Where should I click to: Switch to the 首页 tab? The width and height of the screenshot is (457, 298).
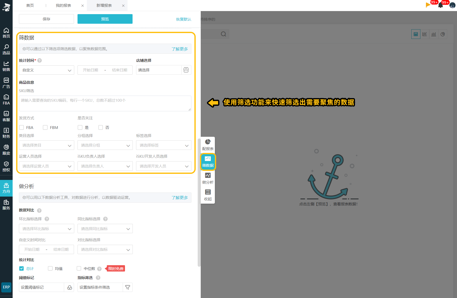pyautogui.click(x=30, y=6)
